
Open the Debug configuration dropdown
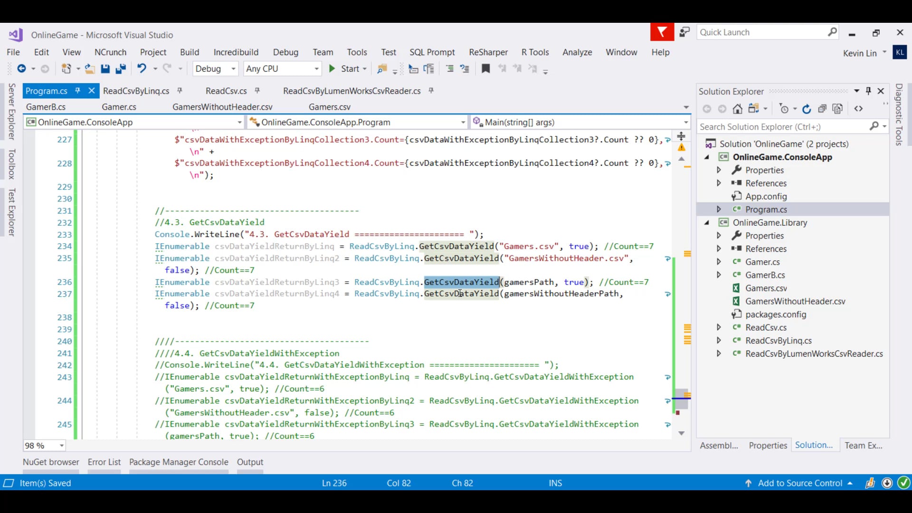(x=233, y=69)
